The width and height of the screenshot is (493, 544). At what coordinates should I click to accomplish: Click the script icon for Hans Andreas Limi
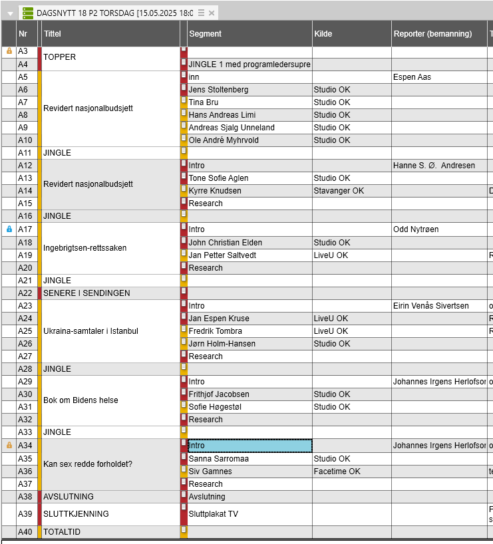point(184,112)
